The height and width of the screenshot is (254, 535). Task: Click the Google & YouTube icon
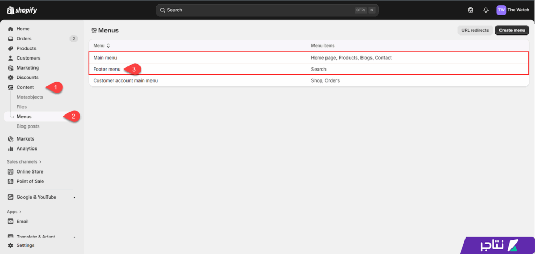pyautogui.click(x=10, y=197)
